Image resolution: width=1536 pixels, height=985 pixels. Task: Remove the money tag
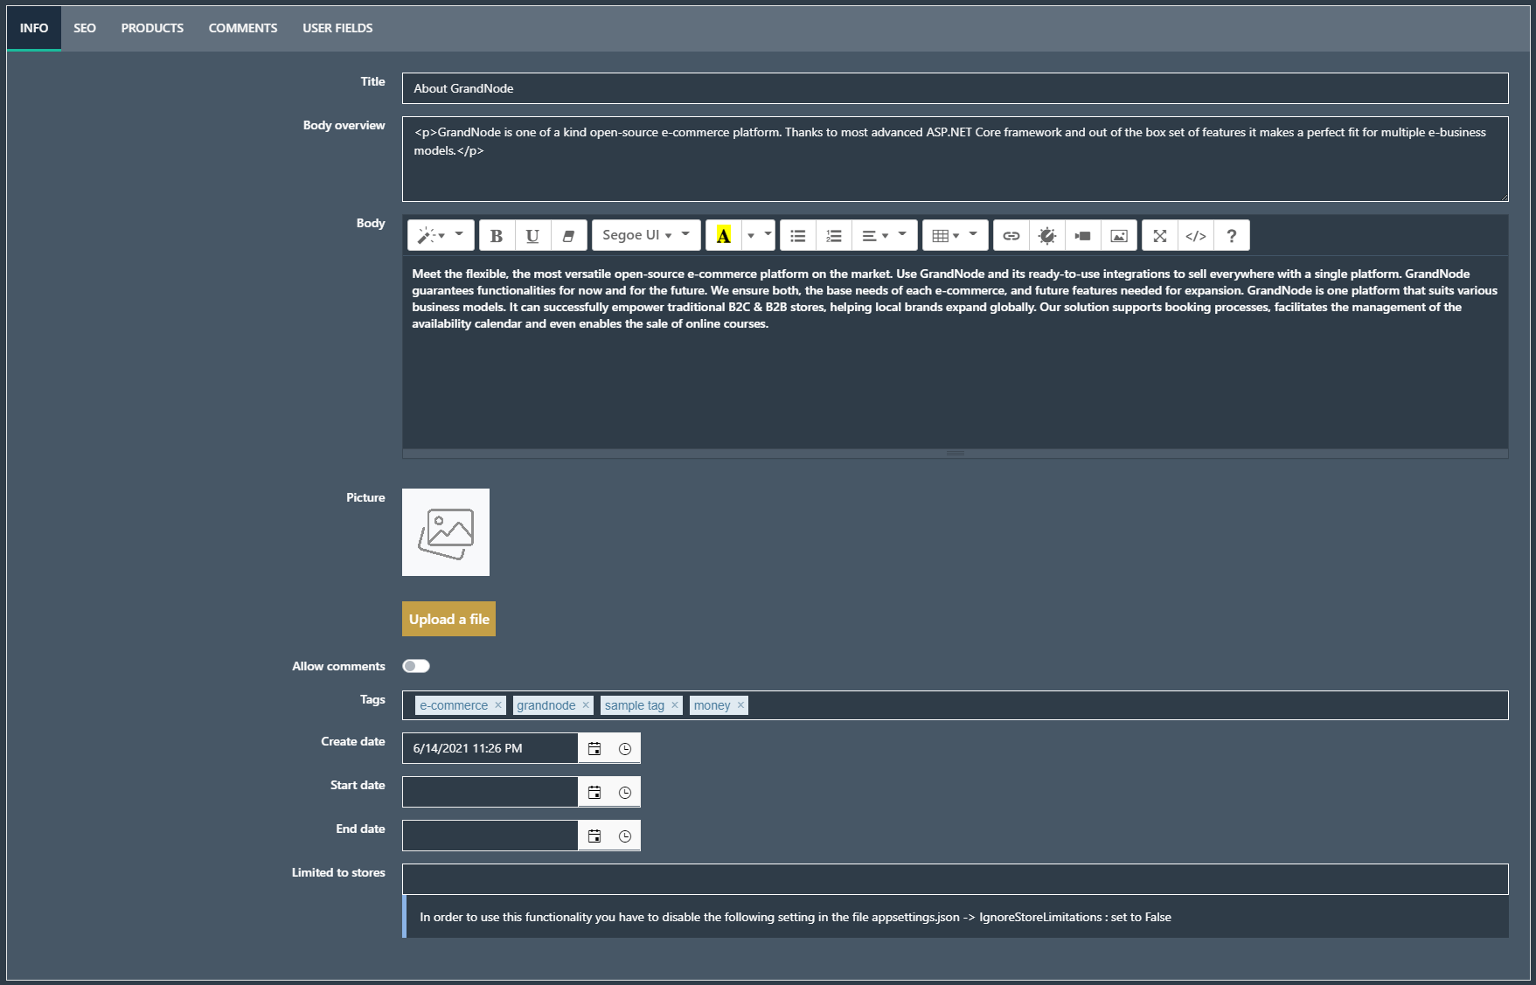coord(740,704)
